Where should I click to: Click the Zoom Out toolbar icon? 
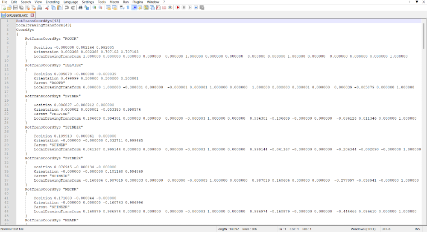[x=100, y=8]
